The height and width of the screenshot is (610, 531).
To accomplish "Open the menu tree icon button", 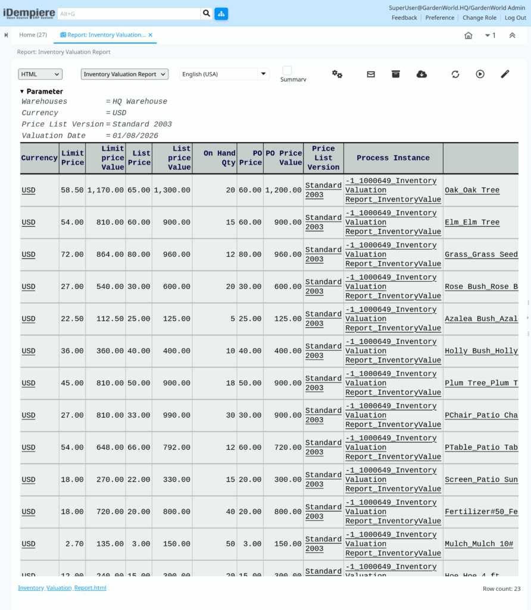I will click(221, 14).
